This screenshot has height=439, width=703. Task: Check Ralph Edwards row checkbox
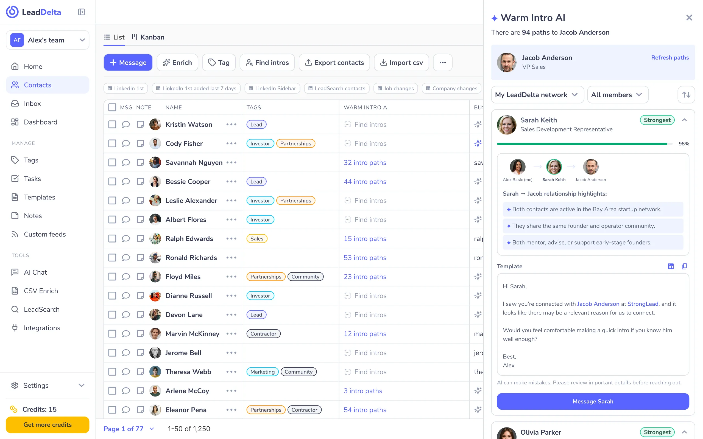112,239
